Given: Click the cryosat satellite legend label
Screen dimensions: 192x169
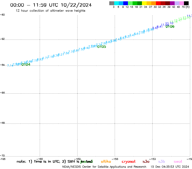Looking at the screenshot, I should pyautogui.click(x=129, y=162).
